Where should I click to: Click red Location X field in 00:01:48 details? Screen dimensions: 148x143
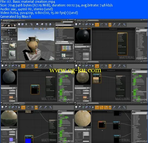pos(63,46)
